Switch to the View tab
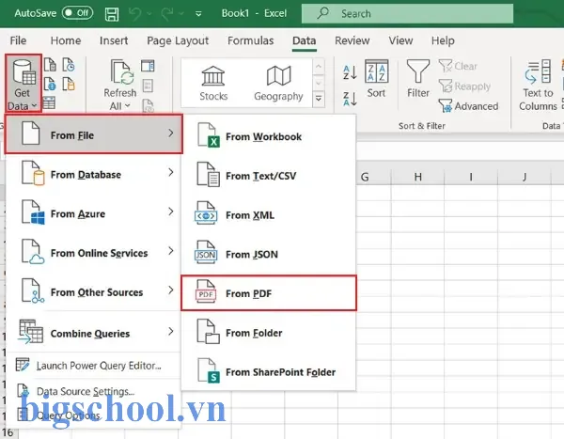 coord(400,40)
